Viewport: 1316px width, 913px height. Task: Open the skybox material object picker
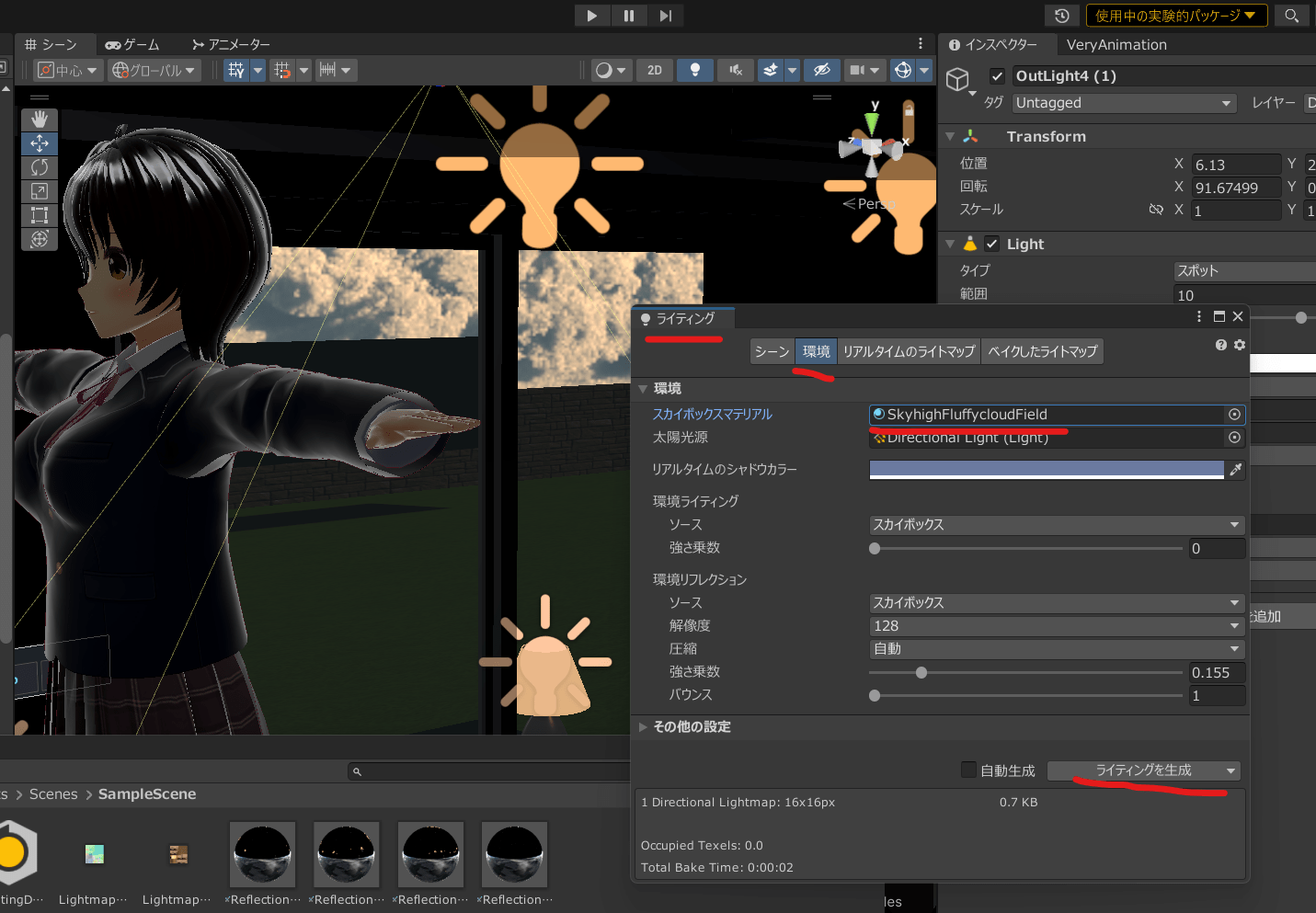click(1234, 415)
